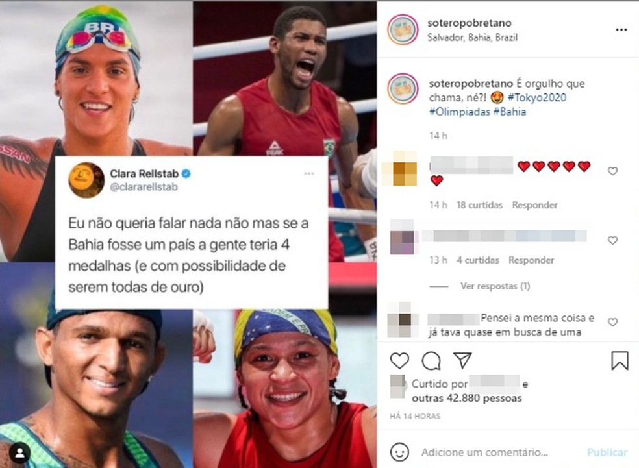639x468 pixels.
Task: View '18 curtidas' on first comment
Action: [x=479, y=205]
